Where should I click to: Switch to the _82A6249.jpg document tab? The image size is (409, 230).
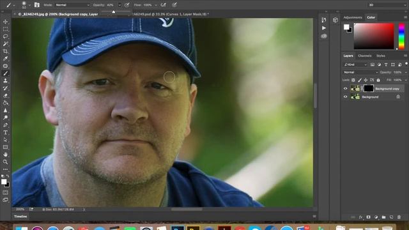[58, 14]
